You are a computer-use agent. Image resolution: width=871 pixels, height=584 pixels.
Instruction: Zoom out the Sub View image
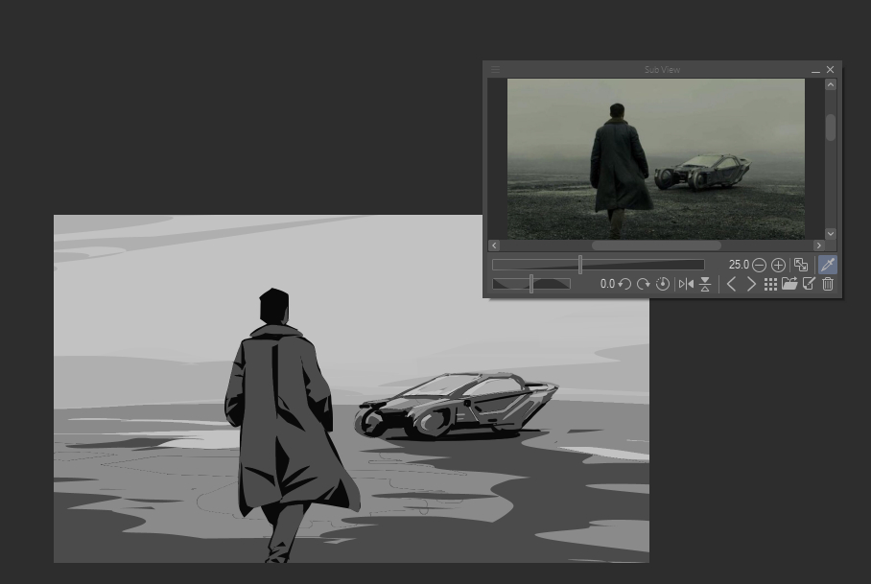[759, 265]
